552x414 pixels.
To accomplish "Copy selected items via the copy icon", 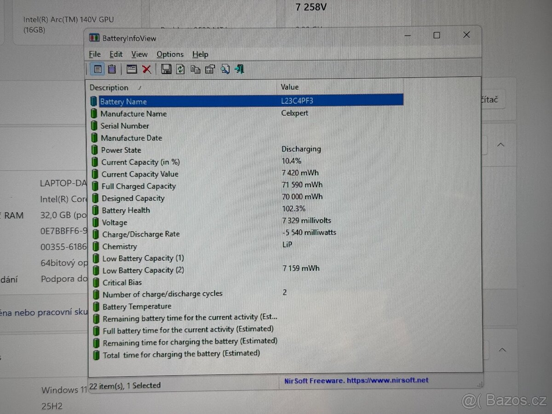I will coord(195,69).
